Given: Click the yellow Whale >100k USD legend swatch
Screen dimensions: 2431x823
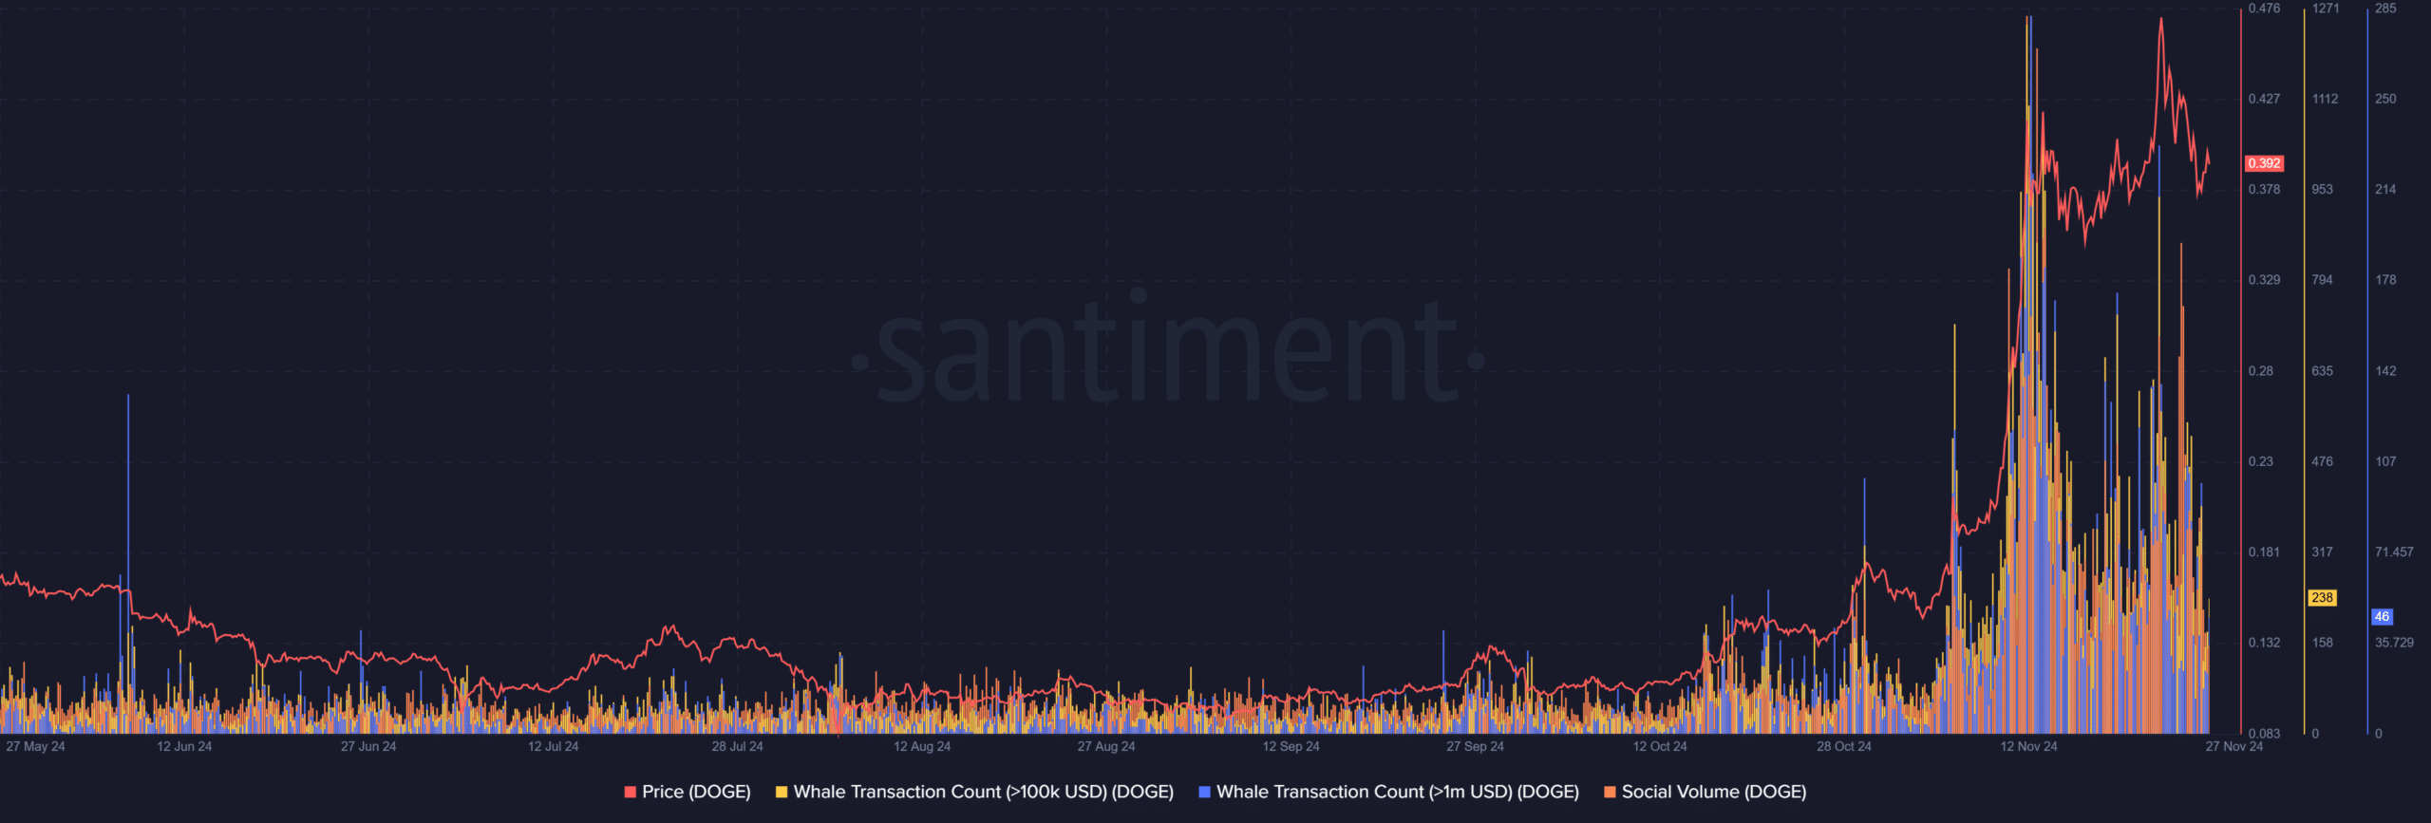Looking at the screenshot, I should [782, 792].
